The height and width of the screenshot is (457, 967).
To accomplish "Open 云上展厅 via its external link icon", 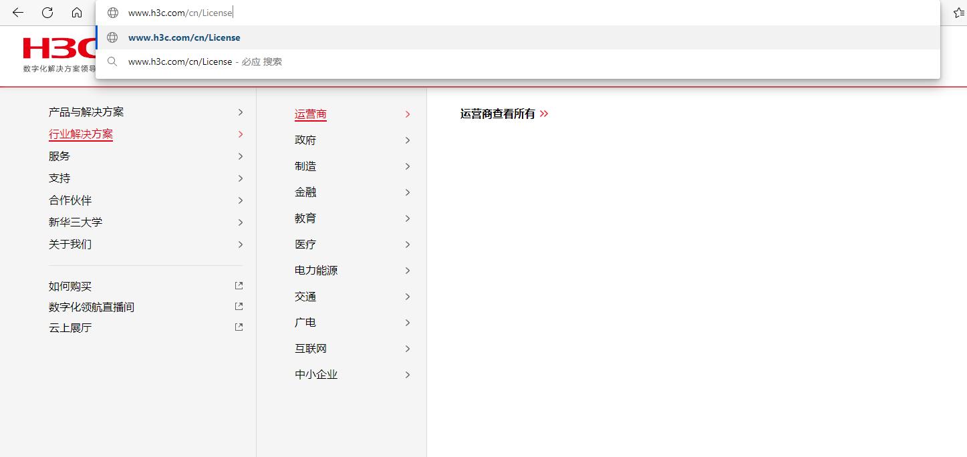I will 239,327.
